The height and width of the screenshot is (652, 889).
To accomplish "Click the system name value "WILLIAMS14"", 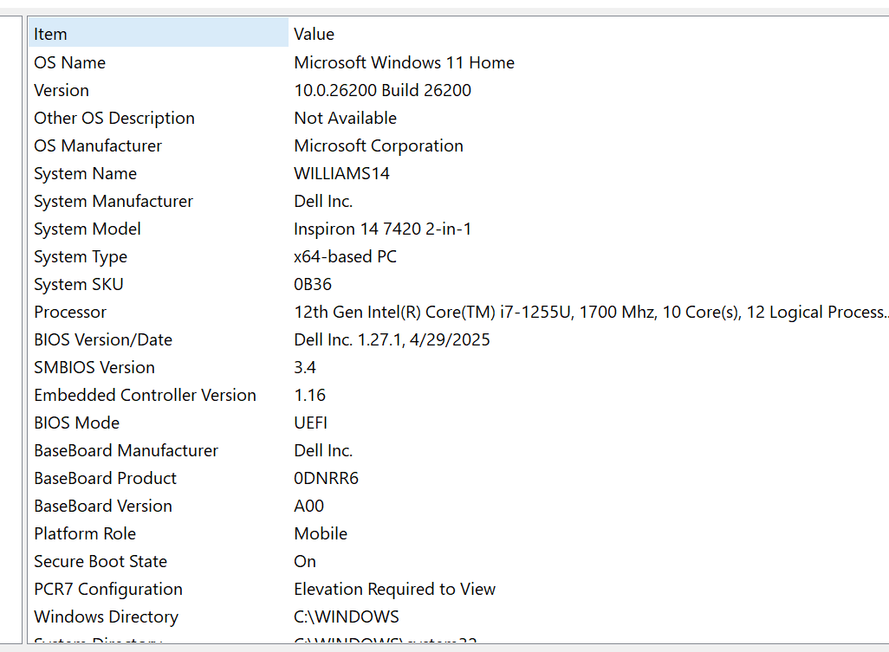I will click(x=342, y=173).
